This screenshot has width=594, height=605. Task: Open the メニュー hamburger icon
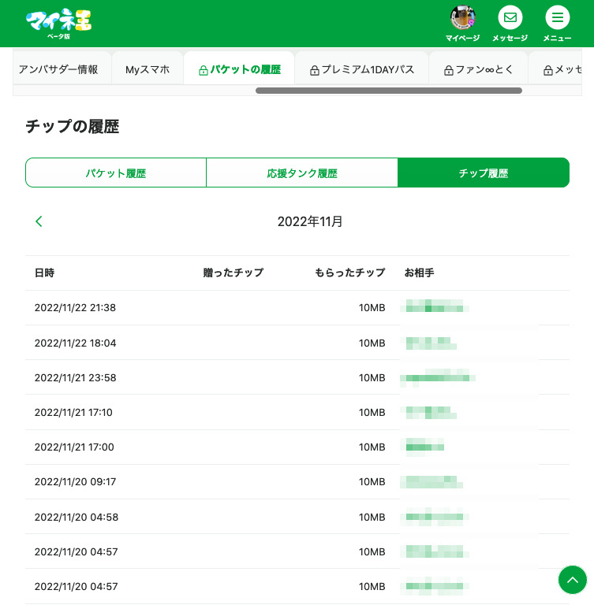pyautogui.click(x=557, y=18)
